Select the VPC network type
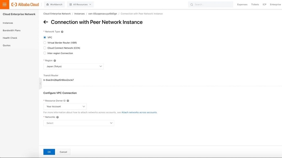Image resolution: width=282 pixels, height=158 pixels. pyautogui.click(x=45, y=37)
